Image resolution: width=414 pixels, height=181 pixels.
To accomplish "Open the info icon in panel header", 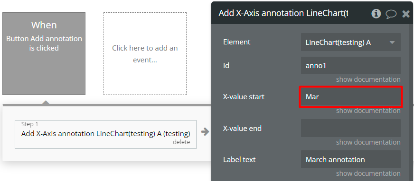I will tap(376, 13).
